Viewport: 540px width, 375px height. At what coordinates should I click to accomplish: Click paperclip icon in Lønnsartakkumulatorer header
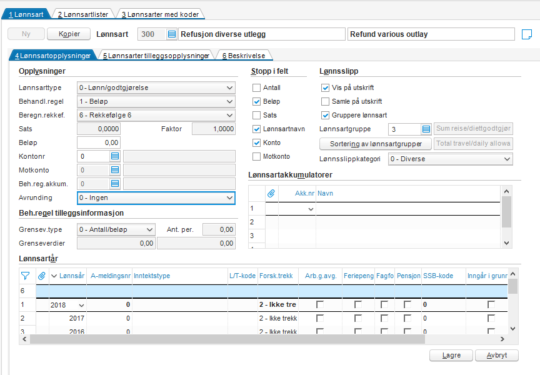coord(271,194)
